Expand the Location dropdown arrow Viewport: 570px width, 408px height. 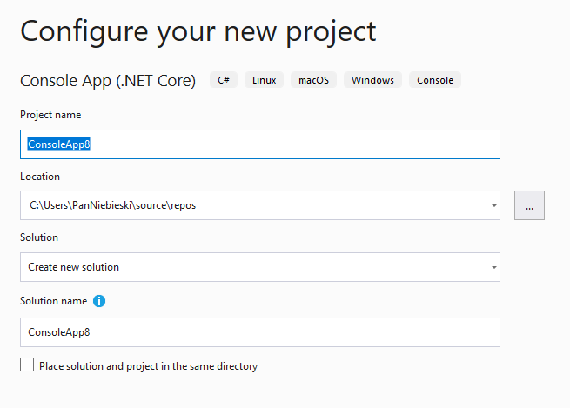pyautogui.click(x=494, y=205)
